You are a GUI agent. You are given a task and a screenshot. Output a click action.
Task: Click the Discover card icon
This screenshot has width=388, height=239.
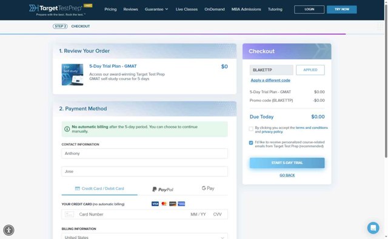coord(173,204)
